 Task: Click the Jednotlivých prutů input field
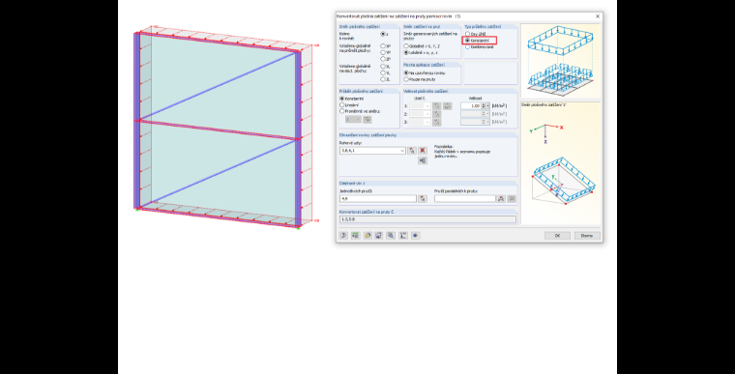pos(378,199)
